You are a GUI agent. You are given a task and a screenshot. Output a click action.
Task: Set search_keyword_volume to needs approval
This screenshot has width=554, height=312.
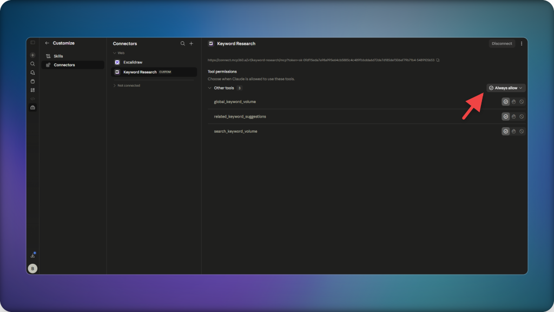[514, 131]
